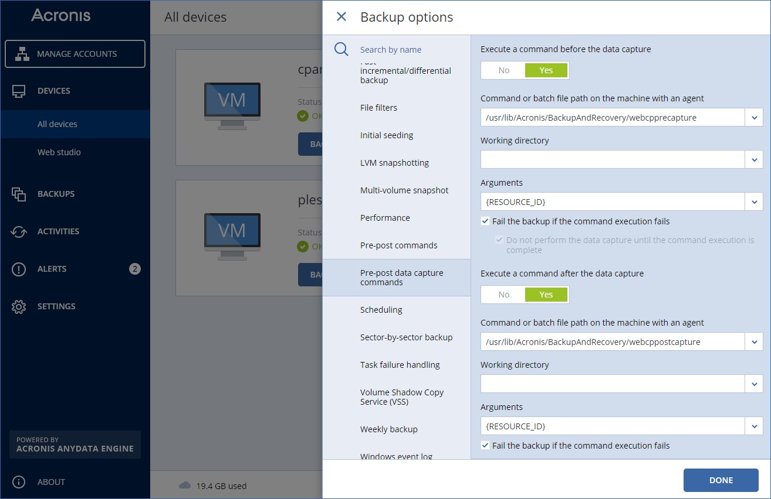
Task: Click 'Execute a command after the data capture' label
Action: click(x=562, y=274)
